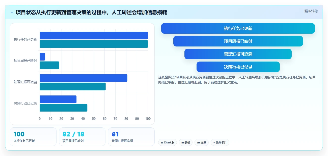This screenshot has width=328, height=156.
Task: Click the lightning icon before the title
Action: click(x=12, y=13)
